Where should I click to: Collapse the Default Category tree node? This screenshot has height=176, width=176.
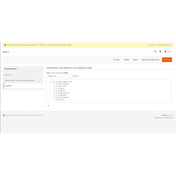coord(52,82)
